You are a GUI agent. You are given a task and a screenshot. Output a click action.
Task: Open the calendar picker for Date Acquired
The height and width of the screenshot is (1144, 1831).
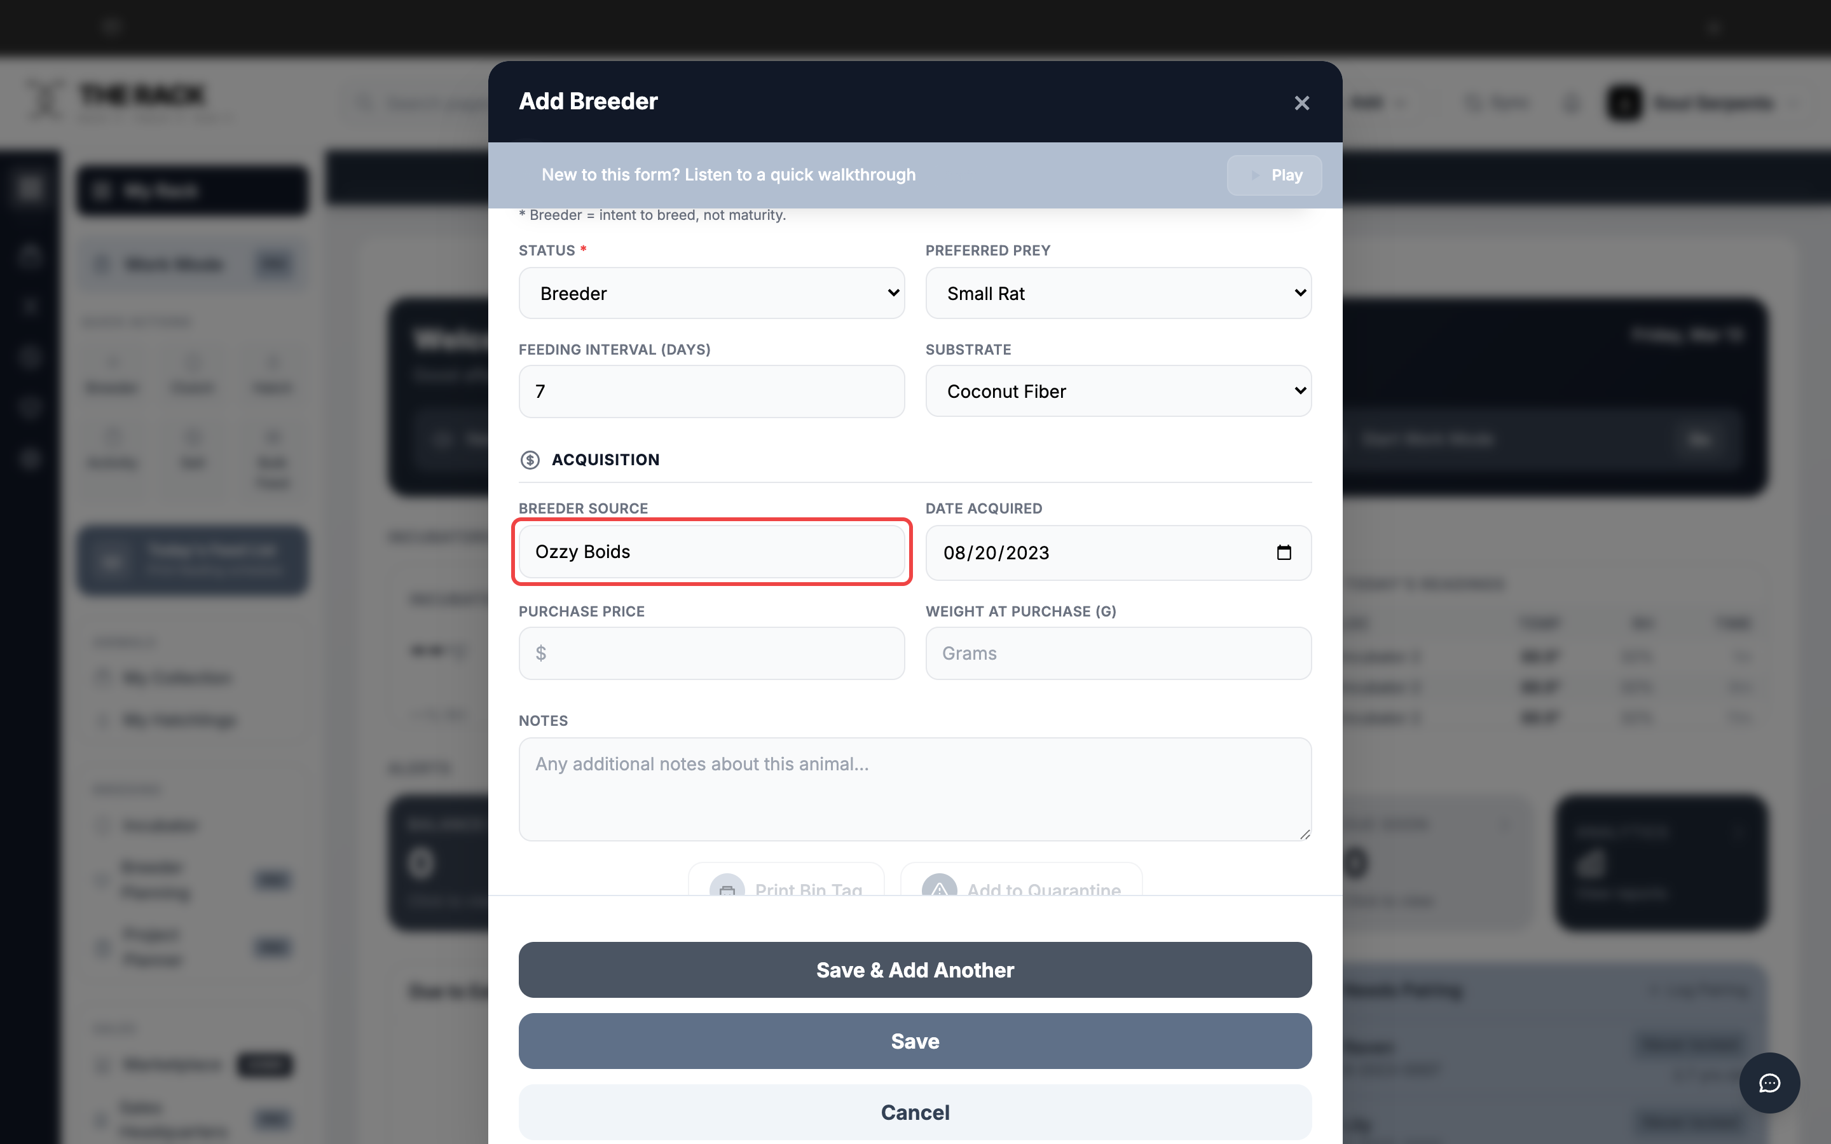click(x=1284, y=552)
